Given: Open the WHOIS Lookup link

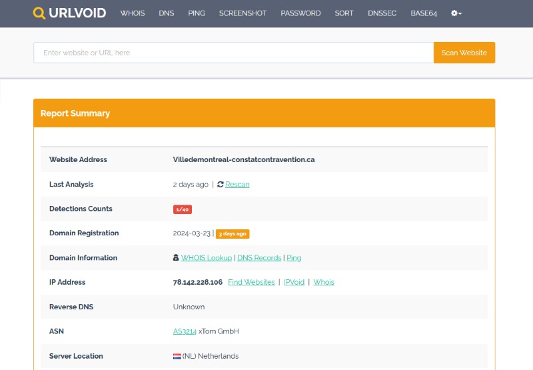Looking at the screenshot, I should (207, 258).
